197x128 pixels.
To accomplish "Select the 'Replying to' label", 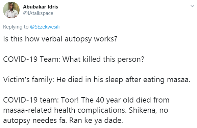I will (16, 27).
